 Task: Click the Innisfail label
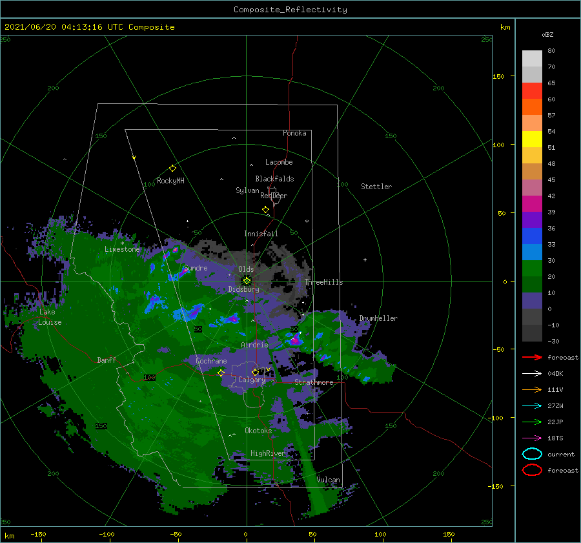tap(261, 234)
